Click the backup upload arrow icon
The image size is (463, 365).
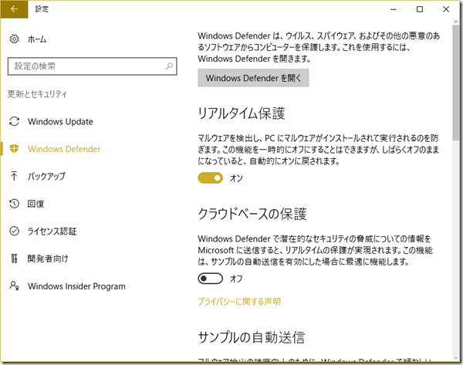pos(14,176)
